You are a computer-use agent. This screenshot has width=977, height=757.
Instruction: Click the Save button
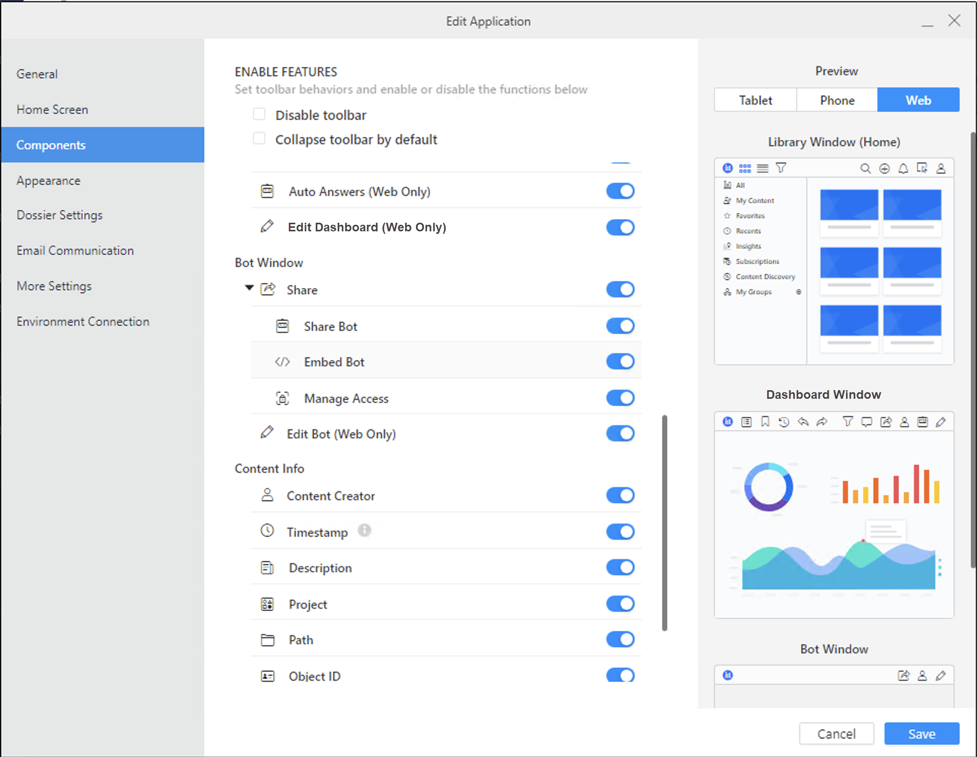[x=921, y=734]
